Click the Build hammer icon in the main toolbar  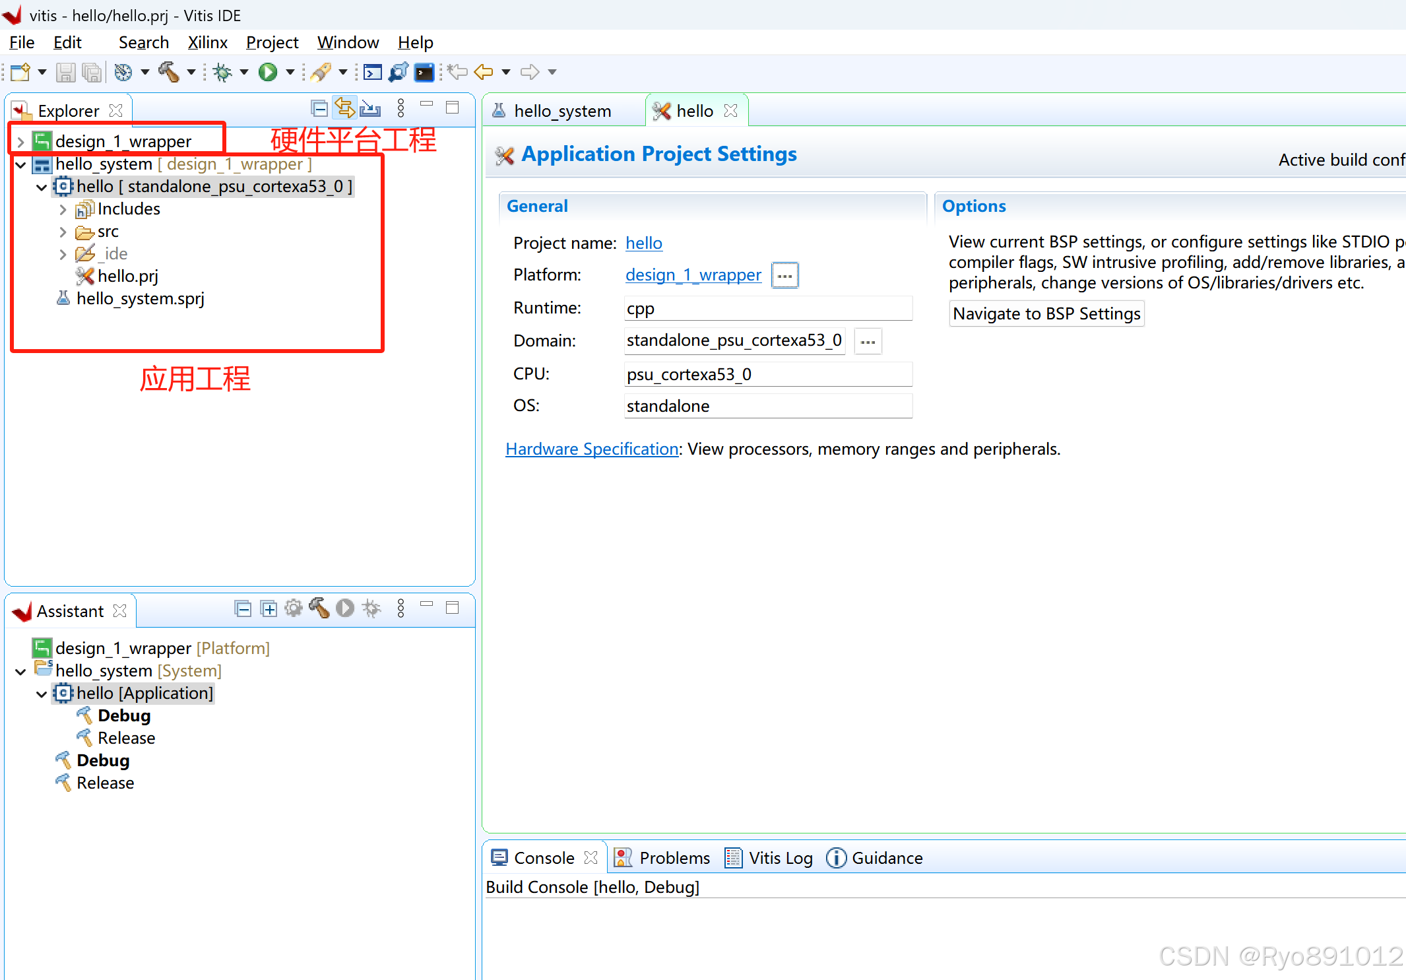(169, 72)
